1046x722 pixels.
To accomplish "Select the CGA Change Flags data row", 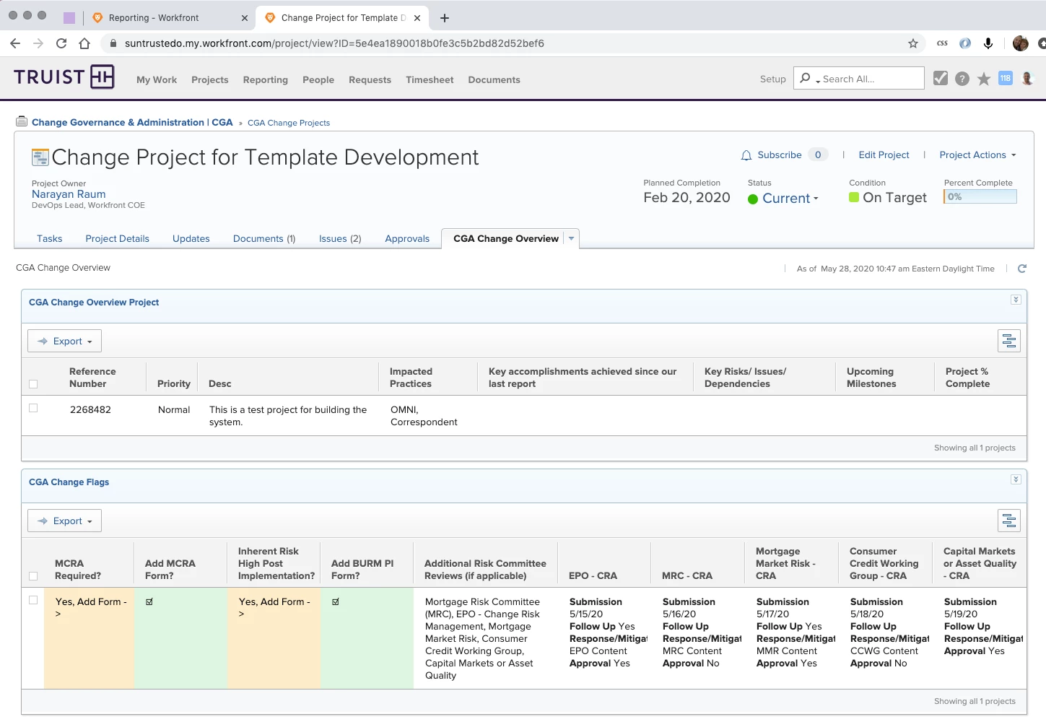I will [33, 601].
